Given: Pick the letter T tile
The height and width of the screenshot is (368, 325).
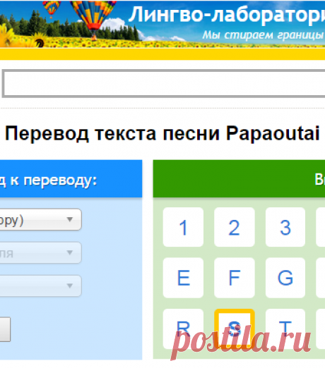Looking at the screenshot, I should pyautogui.click(x=285, y=329).
